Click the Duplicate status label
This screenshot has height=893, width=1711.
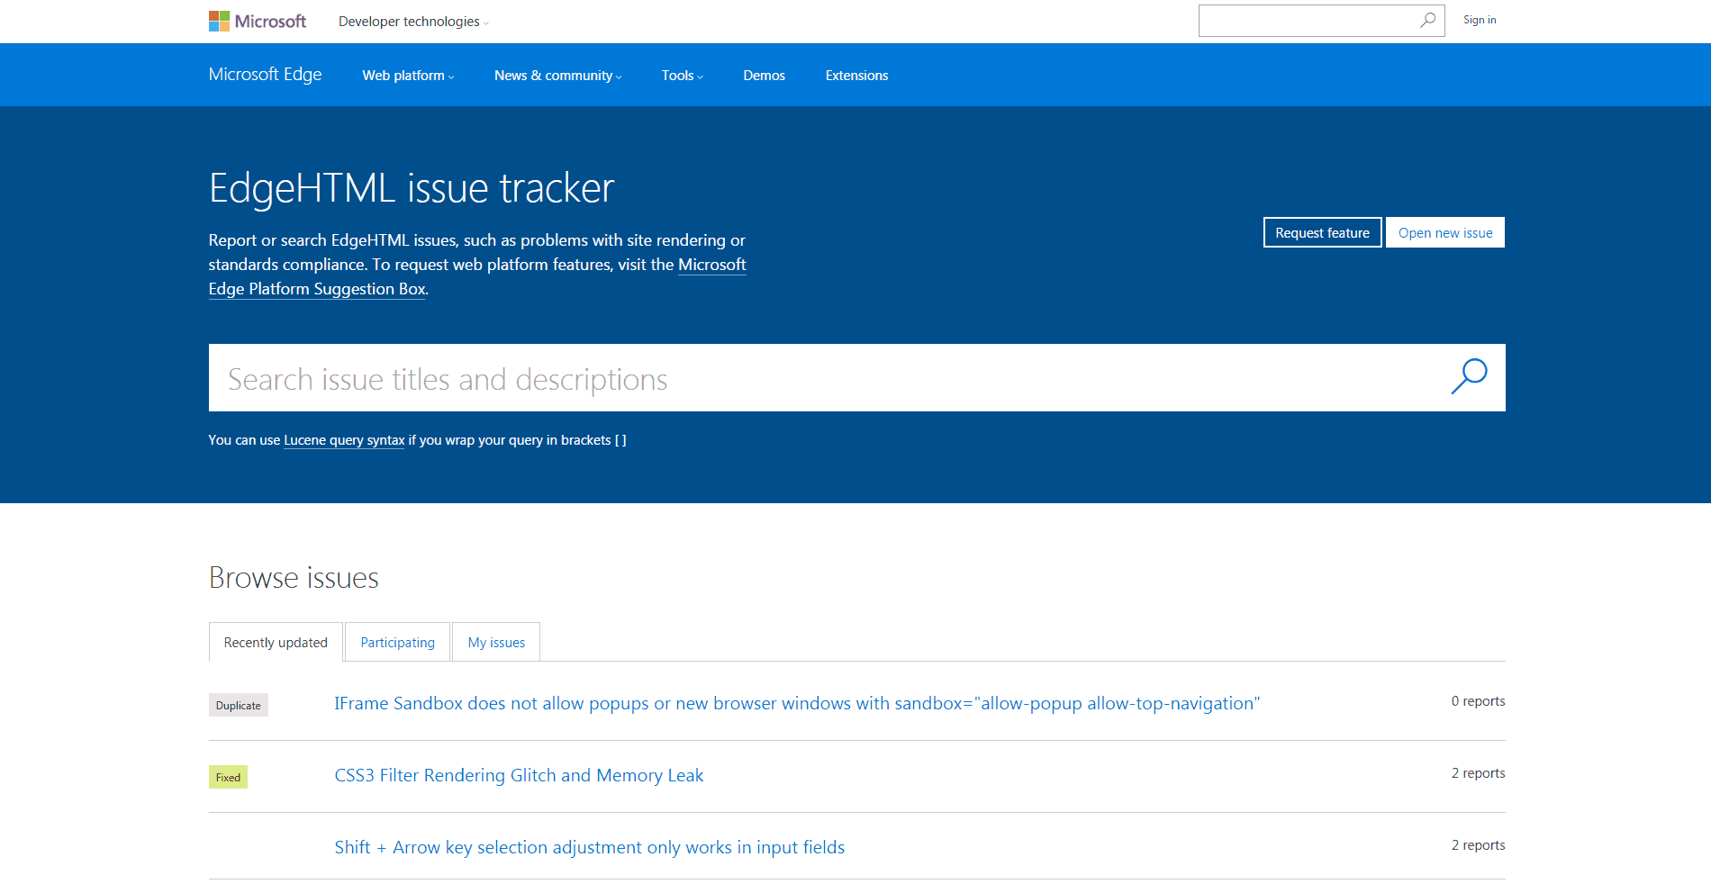(239, 705)
